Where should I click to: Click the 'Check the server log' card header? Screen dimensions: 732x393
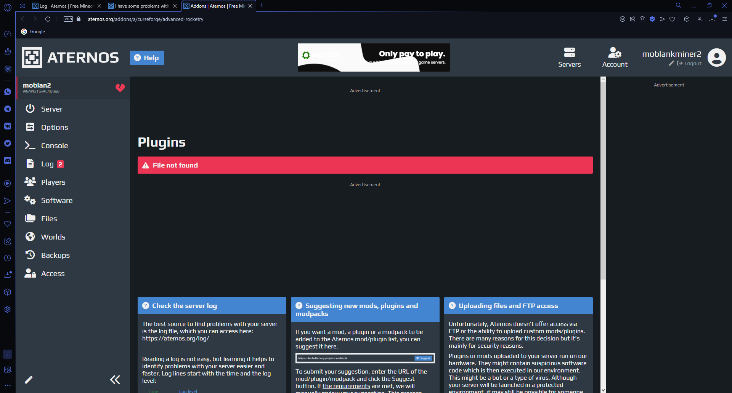coord(212,306)
